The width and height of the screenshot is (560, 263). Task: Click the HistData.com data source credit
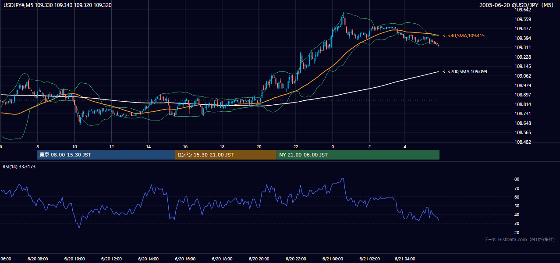click(520, 239)
